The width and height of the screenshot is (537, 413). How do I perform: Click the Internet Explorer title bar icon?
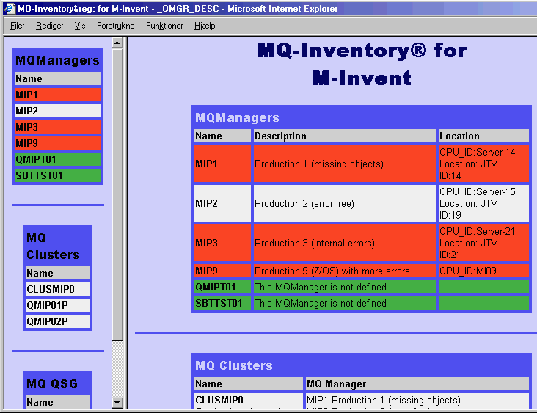pyautogui.click(x=9, y=8)
